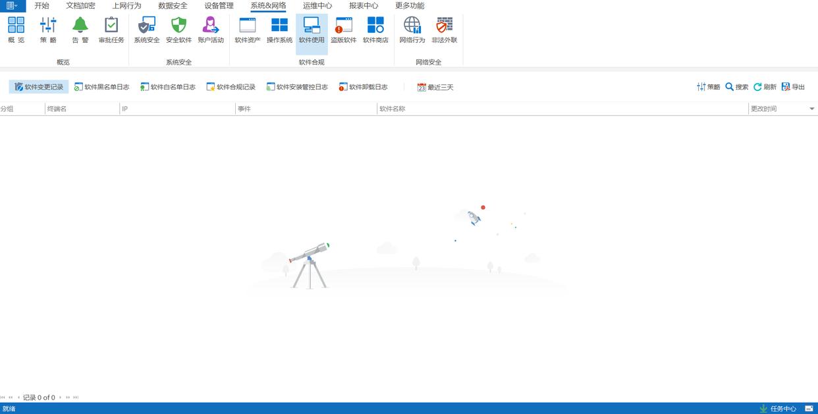Open the 最近三天 date range picker
Screen dimensions: 818x414
(435, 87)
